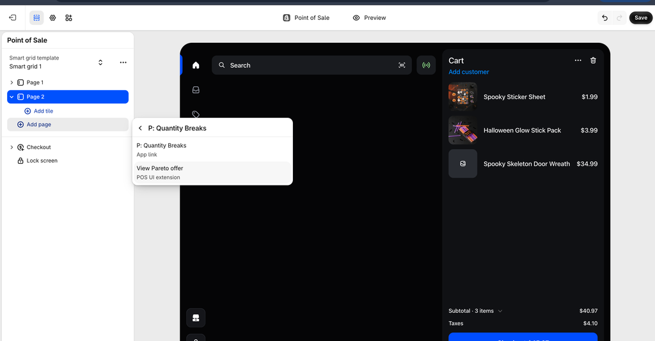Open the Smart grid template three-dot menu

[123, 62]
